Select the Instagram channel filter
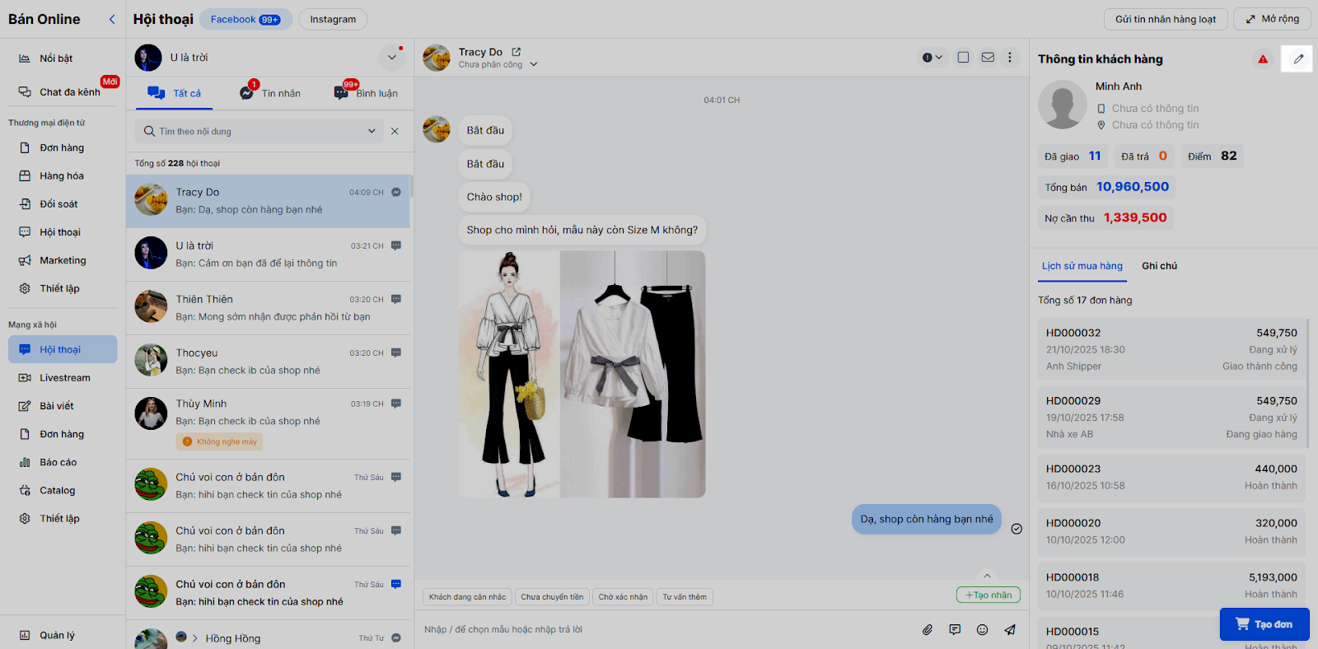 click(x=333, y=19)
